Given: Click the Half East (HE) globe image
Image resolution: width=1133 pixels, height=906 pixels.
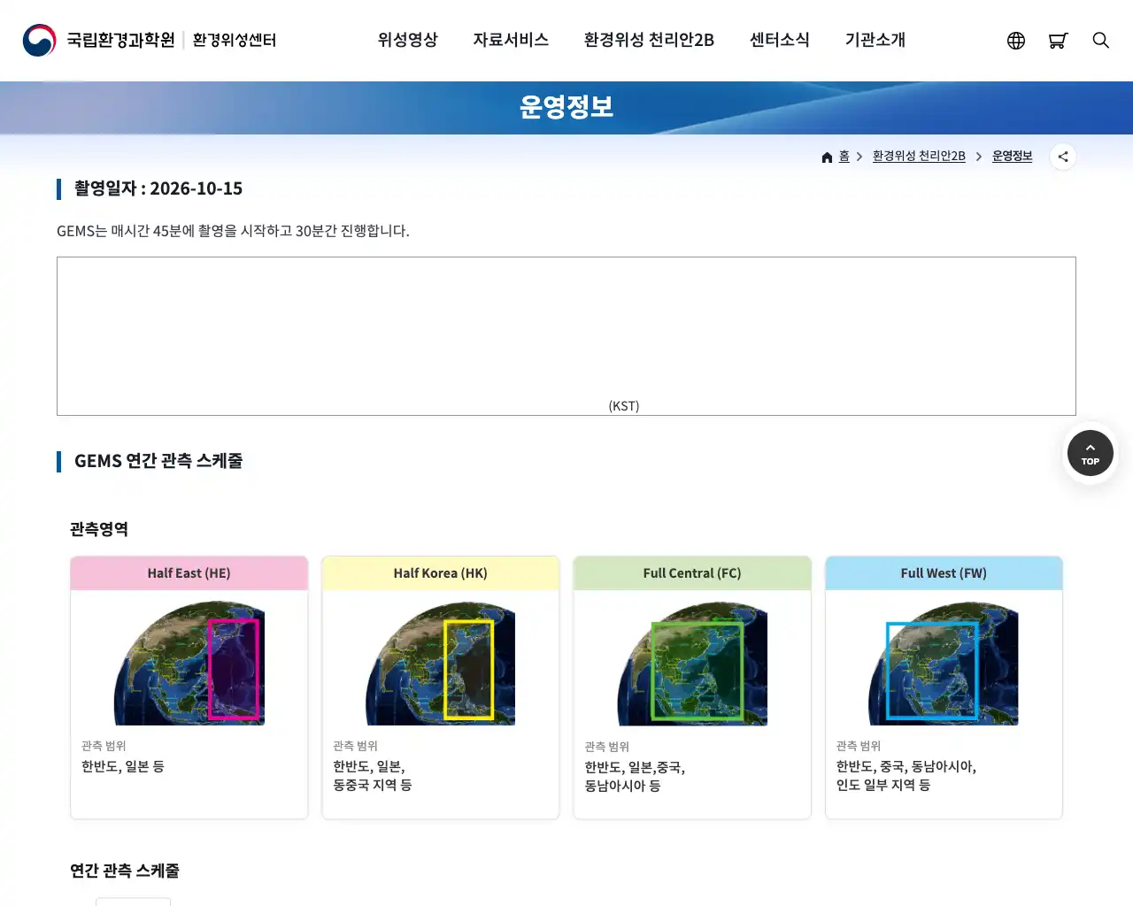Looking at the screenshot, I should (189, 664).
